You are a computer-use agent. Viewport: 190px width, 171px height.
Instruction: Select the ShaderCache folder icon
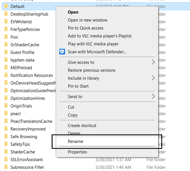(6, 152)
